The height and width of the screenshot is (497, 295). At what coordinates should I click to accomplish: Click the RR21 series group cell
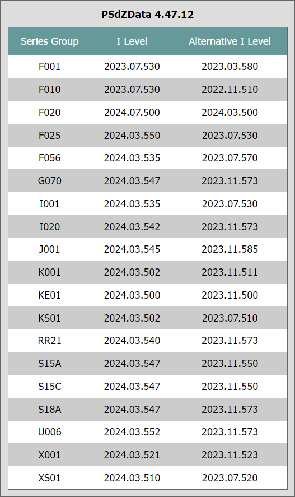pyautogui.click(x=50, y=341)
